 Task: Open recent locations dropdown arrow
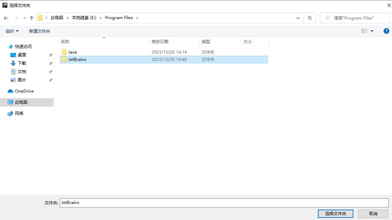[x=24, y=18]
